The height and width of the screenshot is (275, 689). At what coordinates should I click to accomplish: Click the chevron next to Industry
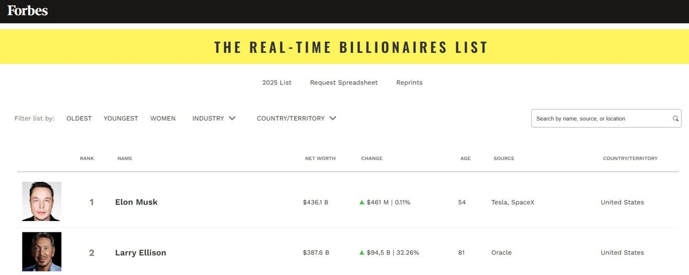pos(232,118)
